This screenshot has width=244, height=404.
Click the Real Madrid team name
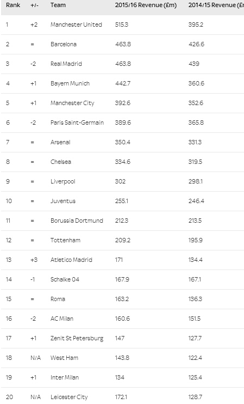click(66, 64)
